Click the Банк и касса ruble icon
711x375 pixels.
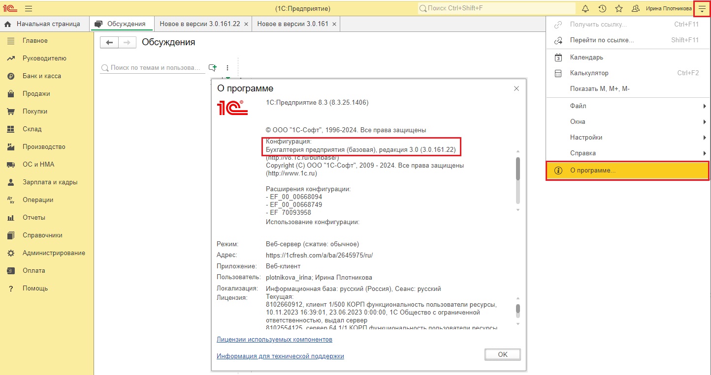(11, 76)
